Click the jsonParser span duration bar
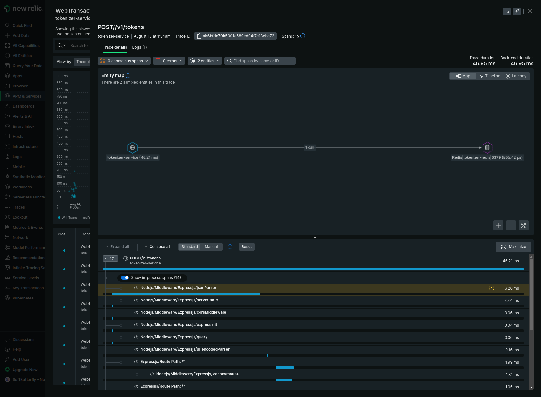Screen dimensions: 541x397 point(186,294)
